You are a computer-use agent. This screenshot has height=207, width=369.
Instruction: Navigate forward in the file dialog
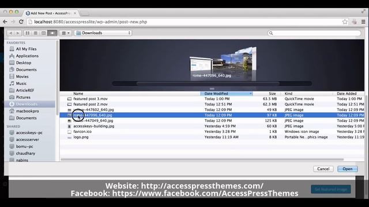click(18, 33)
